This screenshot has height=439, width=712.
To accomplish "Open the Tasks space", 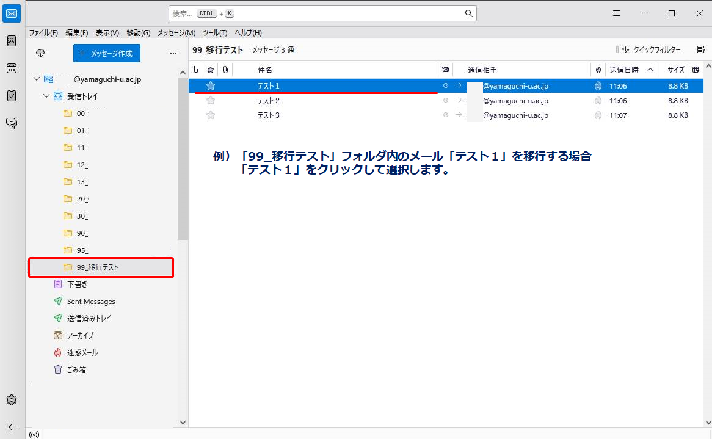I will (x=12, y=96).
